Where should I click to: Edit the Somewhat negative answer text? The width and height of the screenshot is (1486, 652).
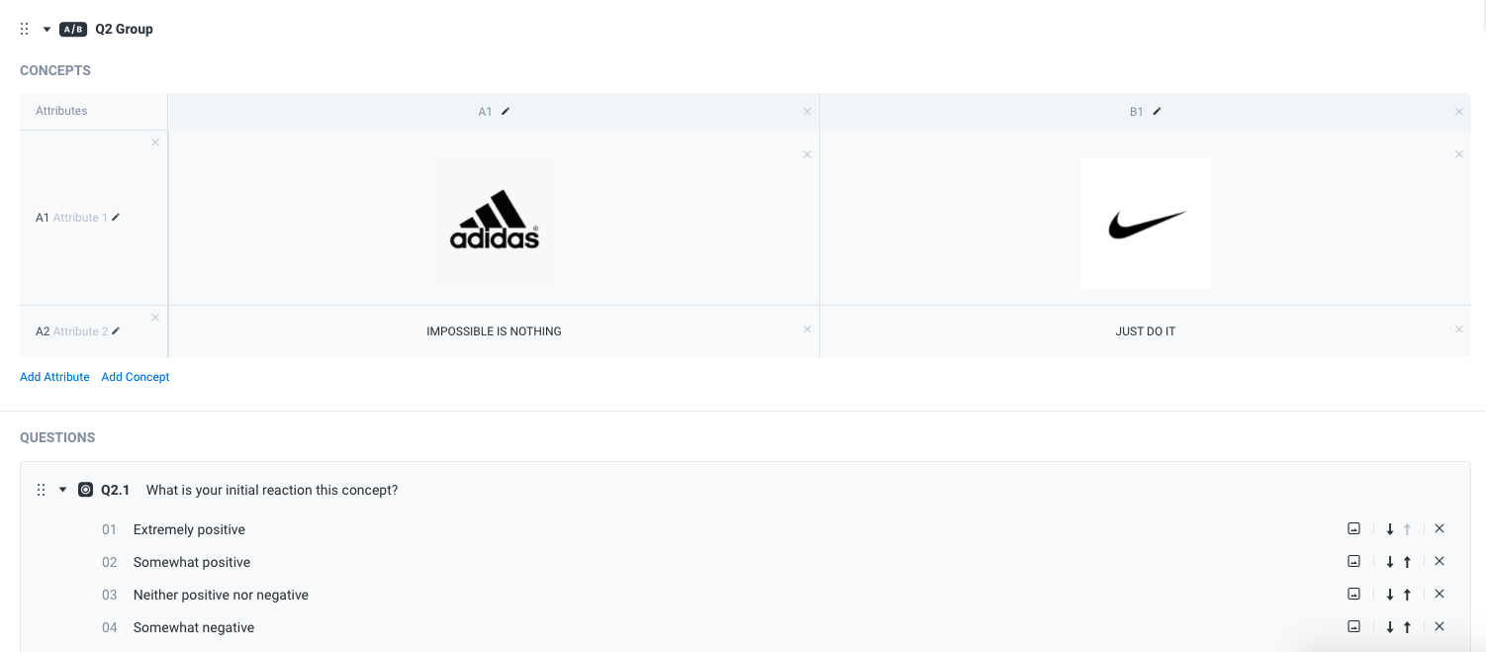click(194, 627)
